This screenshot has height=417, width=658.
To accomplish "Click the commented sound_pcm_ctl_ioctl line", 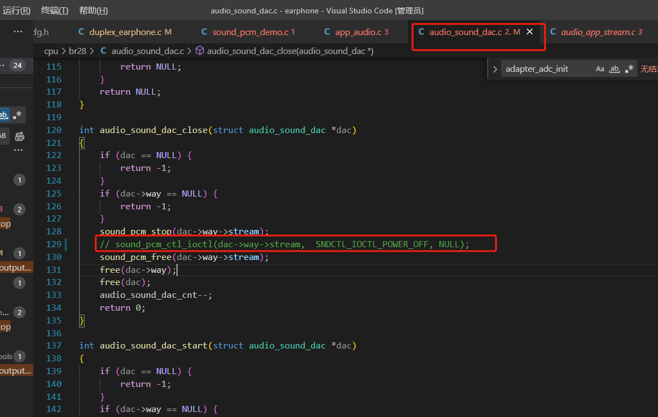I will pos(284,244).
